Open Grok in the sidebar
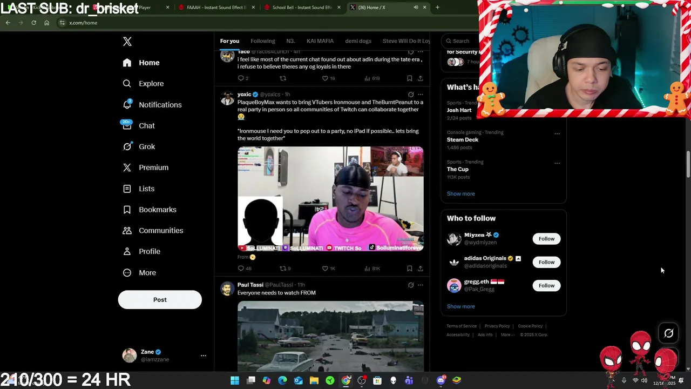Image resolution: width=691 pixels, height=389 pixels. pyautogui.click(x=139, y=146)
